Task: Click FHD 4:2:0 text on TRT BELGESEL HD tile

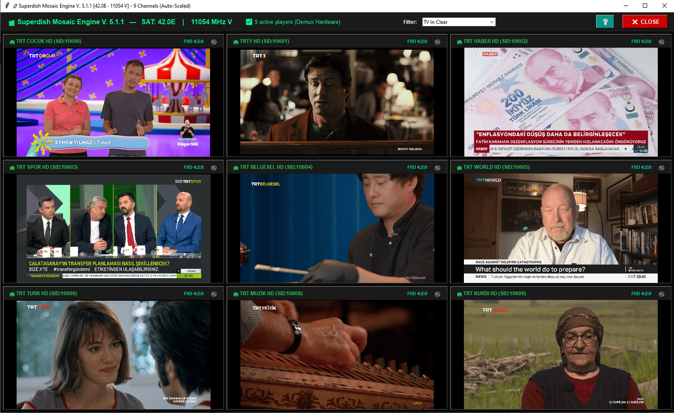Action: coord(417,168)
